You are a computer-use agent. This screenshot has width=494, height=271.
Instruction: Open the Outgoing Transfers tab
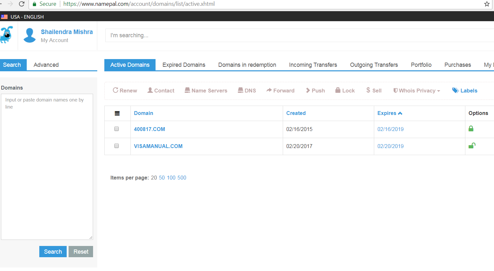tap(374, 65)
